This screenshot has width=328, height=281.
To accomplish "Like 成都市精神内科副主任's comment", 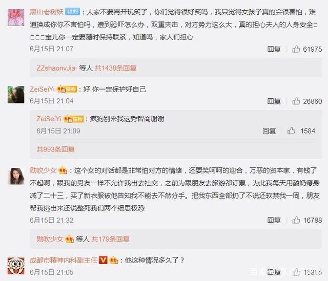I will (x=296, y=272).
